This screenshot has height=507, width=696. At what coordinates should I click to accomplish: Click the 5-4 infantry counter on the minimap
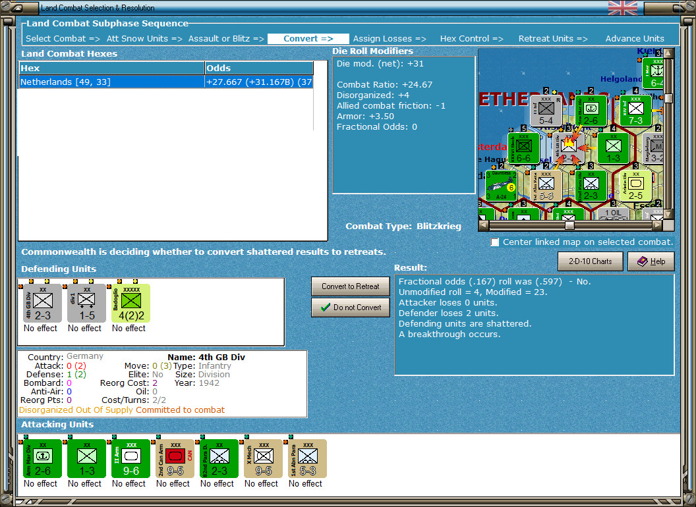click(546, 111)
